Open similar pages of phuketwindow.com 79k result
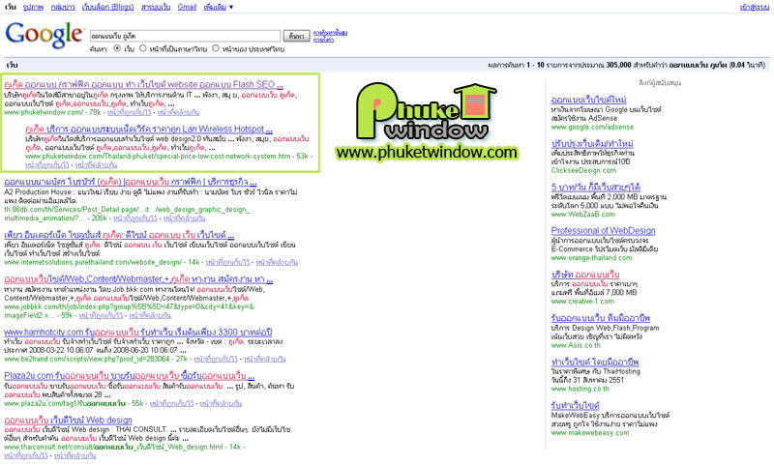 (x=178, y=112)
